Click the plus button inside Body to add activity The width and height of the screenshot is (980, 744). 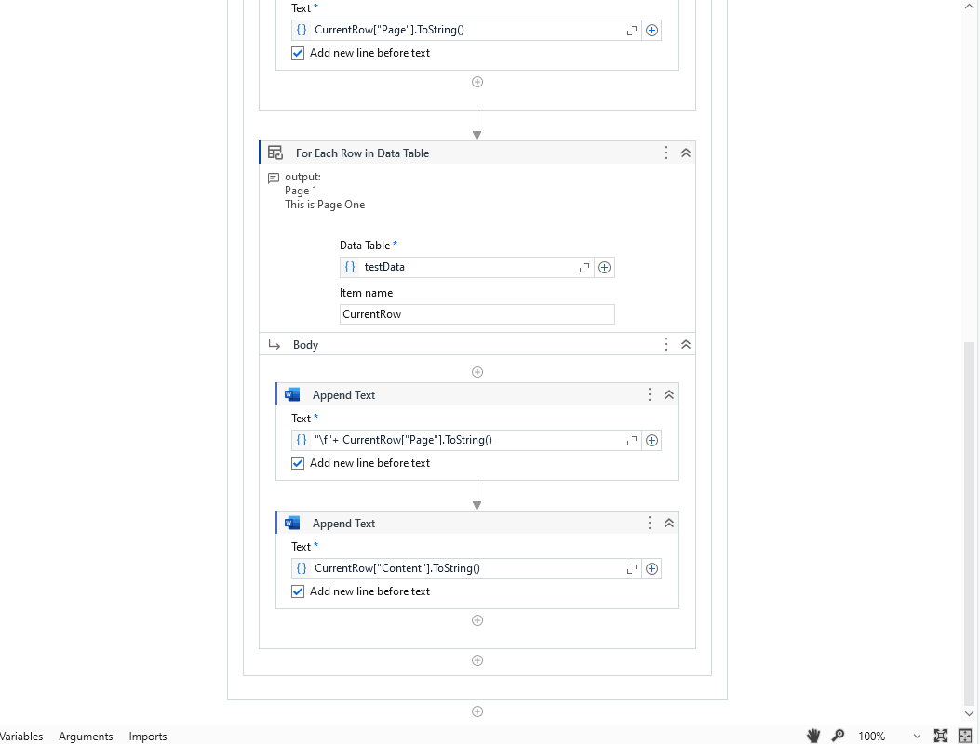[x=477, y=372]
